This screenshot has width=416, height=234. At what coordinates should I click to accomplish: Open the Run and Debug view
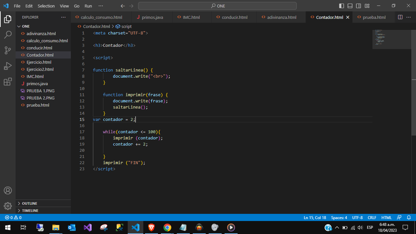[8, 66]
